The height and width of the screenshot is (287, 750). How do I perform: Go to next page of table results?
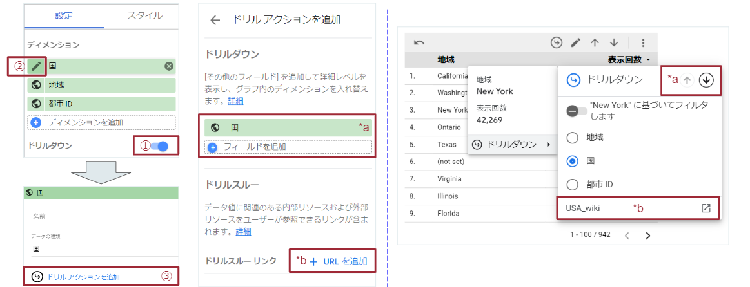coord(648,236)
